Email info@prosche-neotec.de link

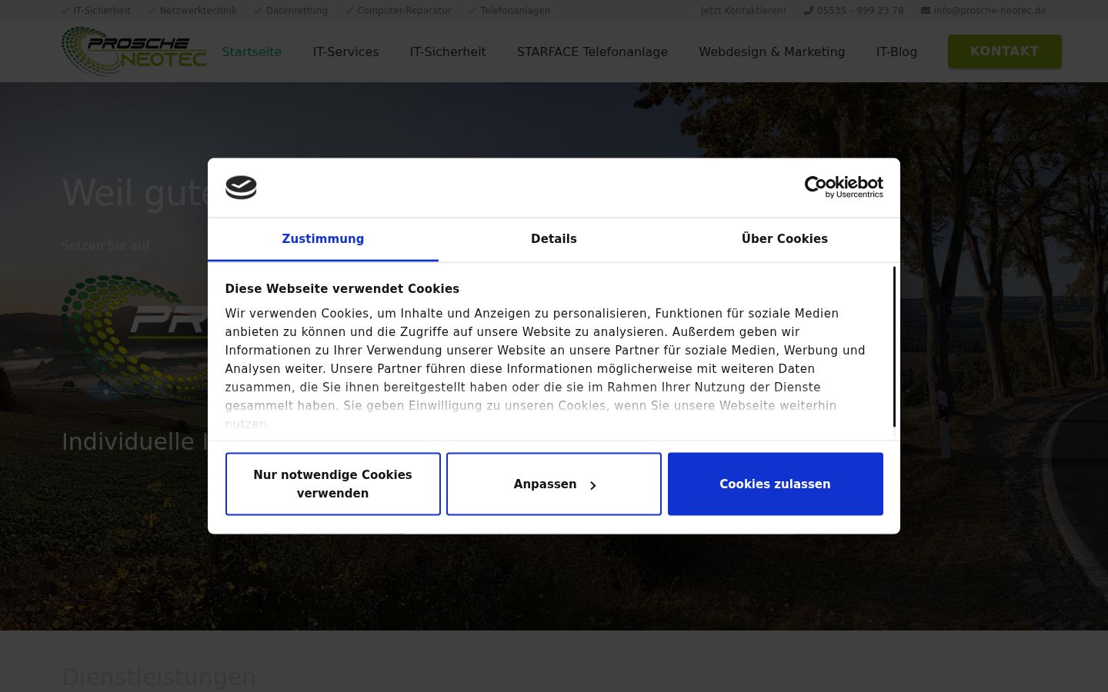[990, 11]
